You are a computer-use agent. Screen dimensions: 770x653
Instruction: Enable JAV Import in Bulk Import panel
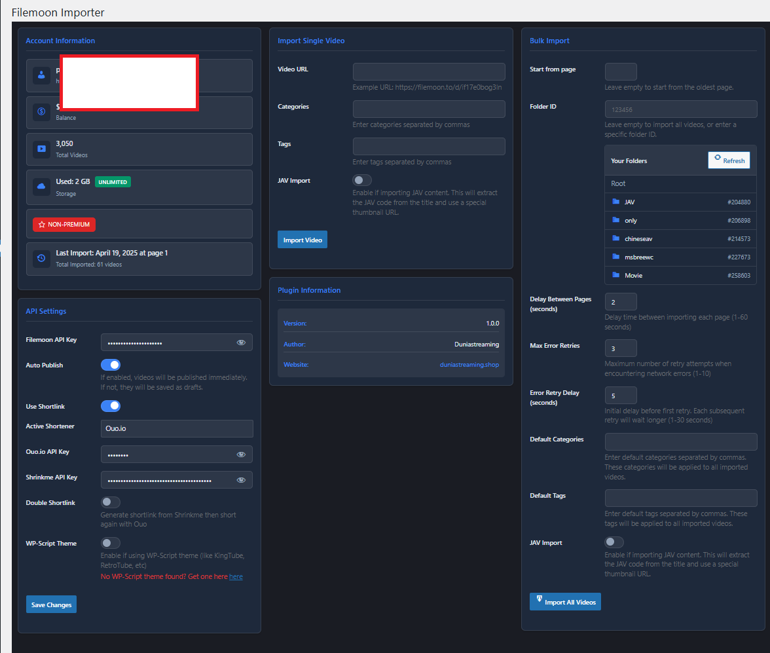(614, 542)
